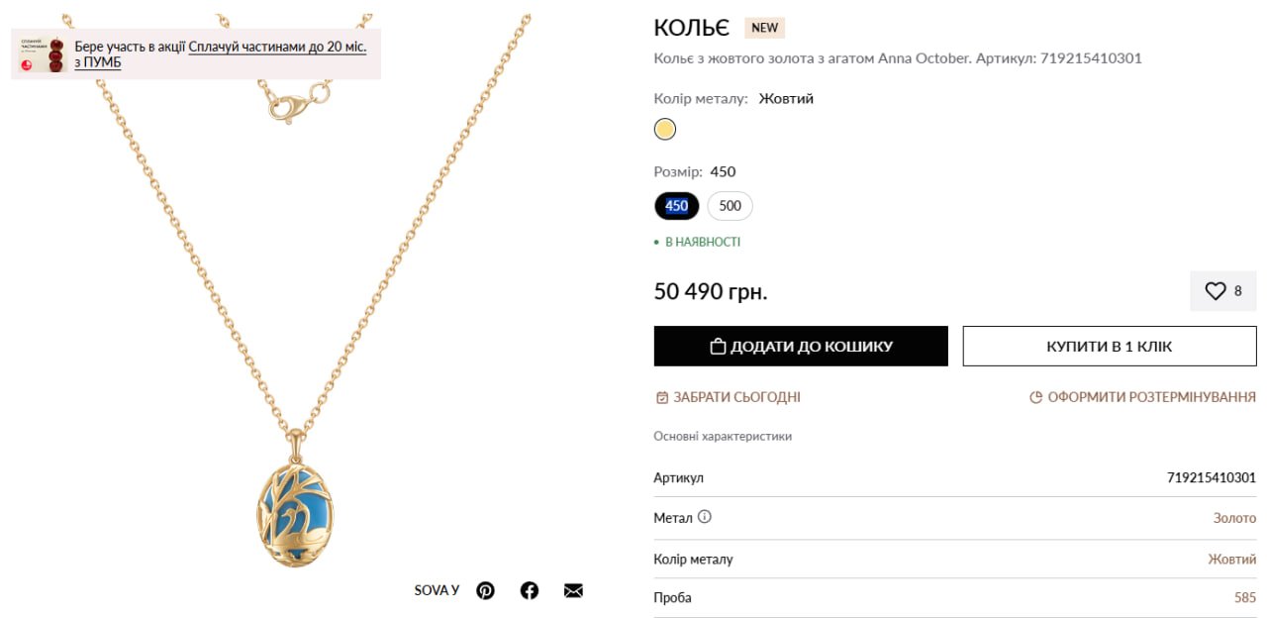Share product on Facebook
Image resolution: width=1267 pixels, height=618 pixels.
click(x=530, y=590)
